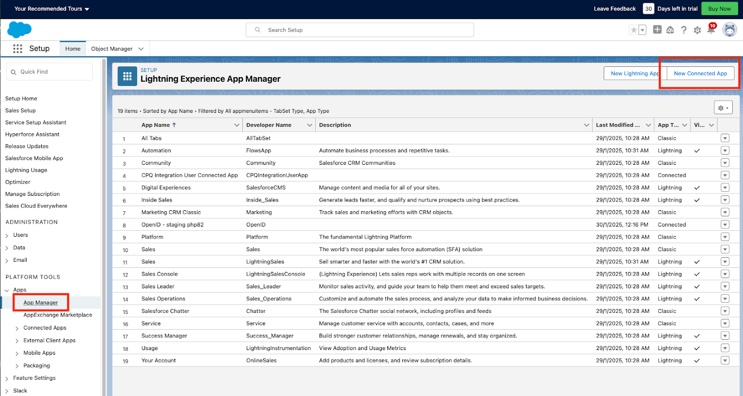
Task: Open row actions for Sales Console
Action: click(x=725, y=274)
